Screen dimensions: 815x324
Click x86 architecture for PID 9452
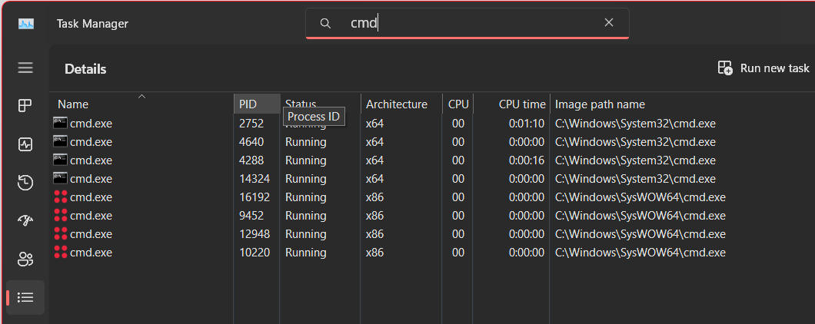point(374,216)
